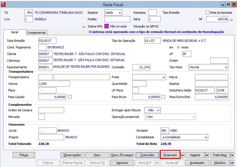Open the arrow menu next to Financeiro button
Screen dimensions: 237x167
tap(182, 155)
